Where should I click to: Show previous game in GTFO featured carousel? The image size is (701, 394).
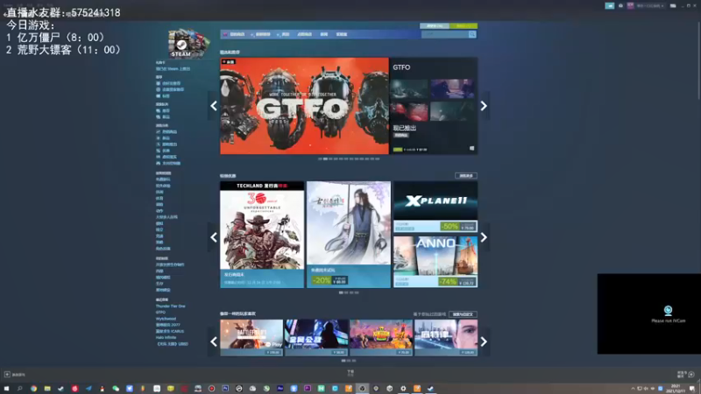click(214, 106)
